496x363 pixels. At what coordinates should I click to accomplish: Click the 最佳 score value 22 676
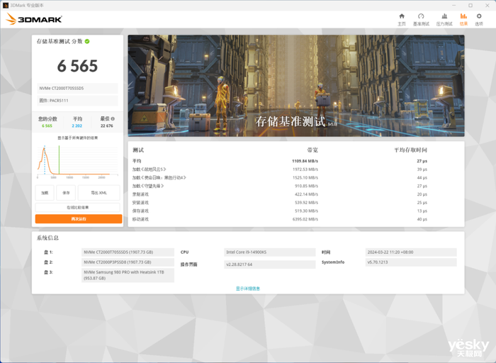coord(107,126)
